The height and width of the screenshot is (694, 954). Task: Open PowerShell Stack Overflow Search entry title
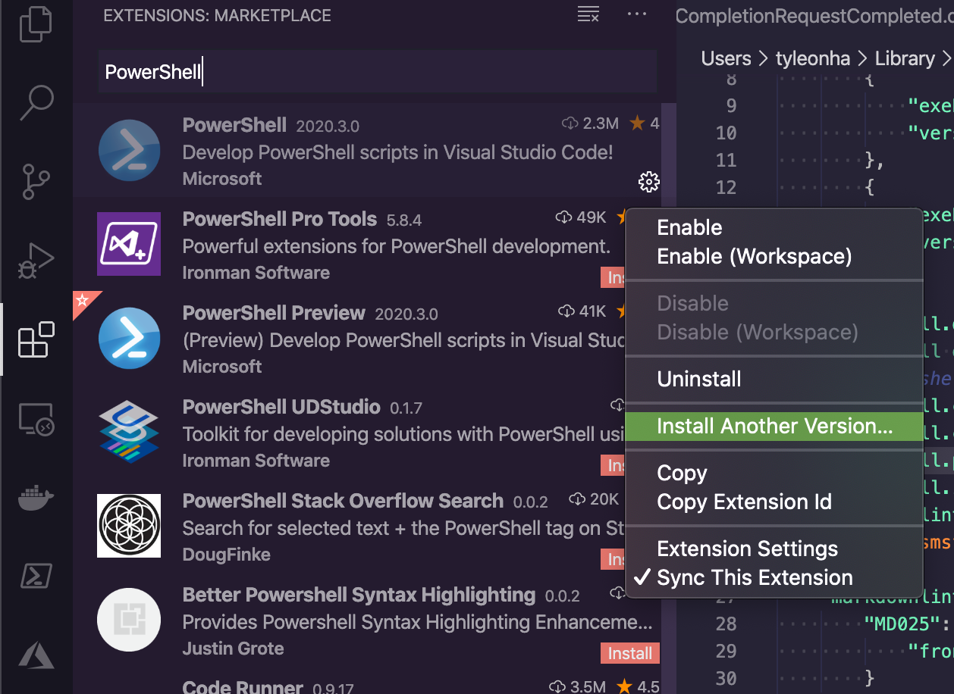pos(343,501)
